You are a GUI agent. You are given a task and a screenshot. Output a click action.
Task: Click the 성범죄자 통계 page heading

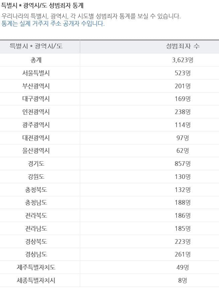tap(42, 6)
